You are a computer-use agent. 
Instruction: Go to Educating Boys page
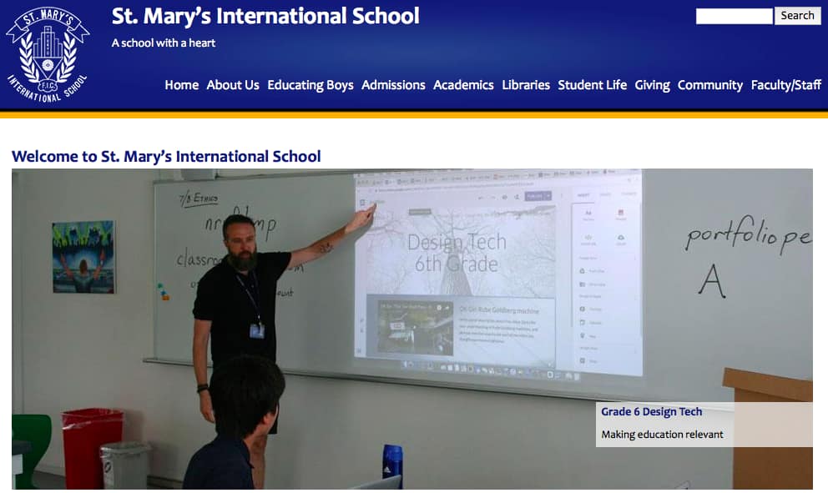coord(310,86)
